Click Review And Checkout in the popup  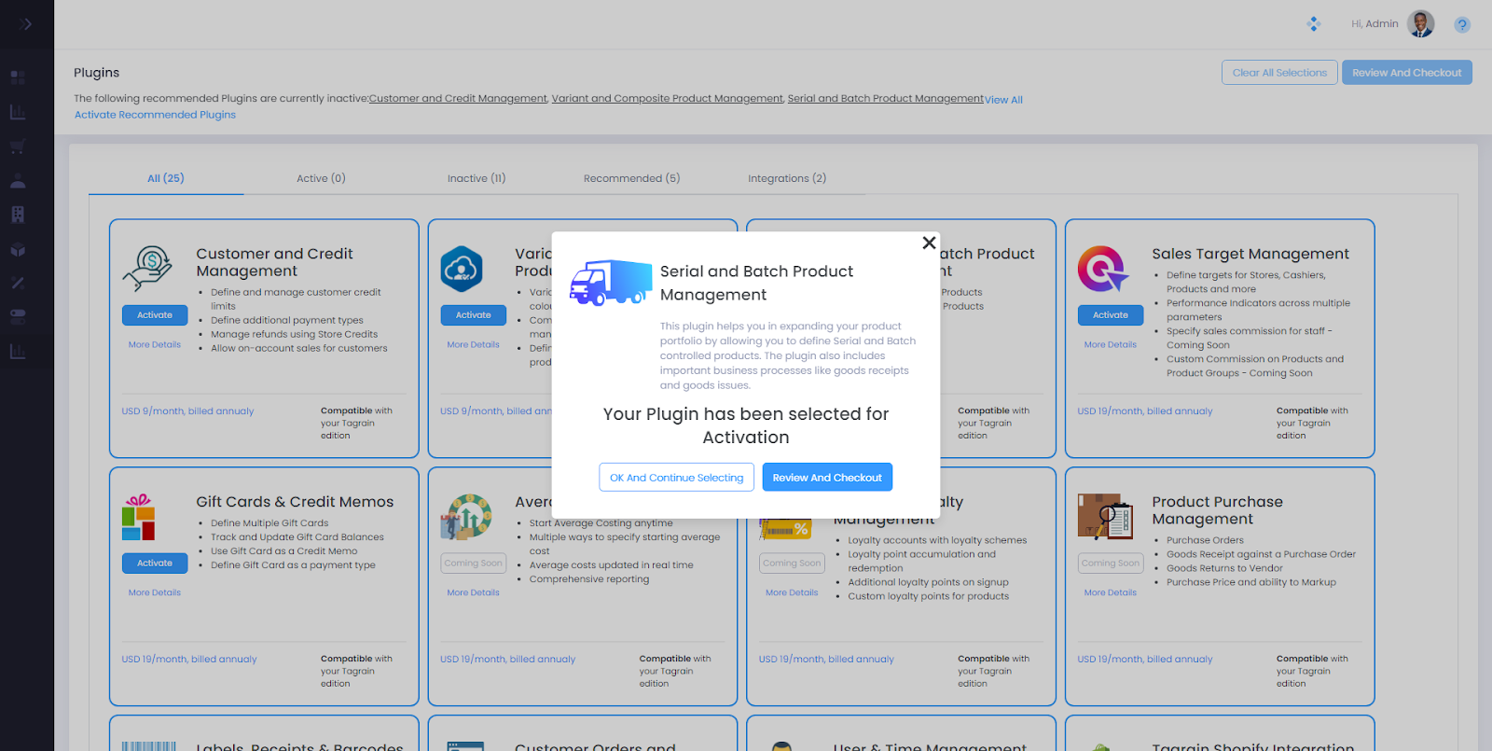click(827, 478)
